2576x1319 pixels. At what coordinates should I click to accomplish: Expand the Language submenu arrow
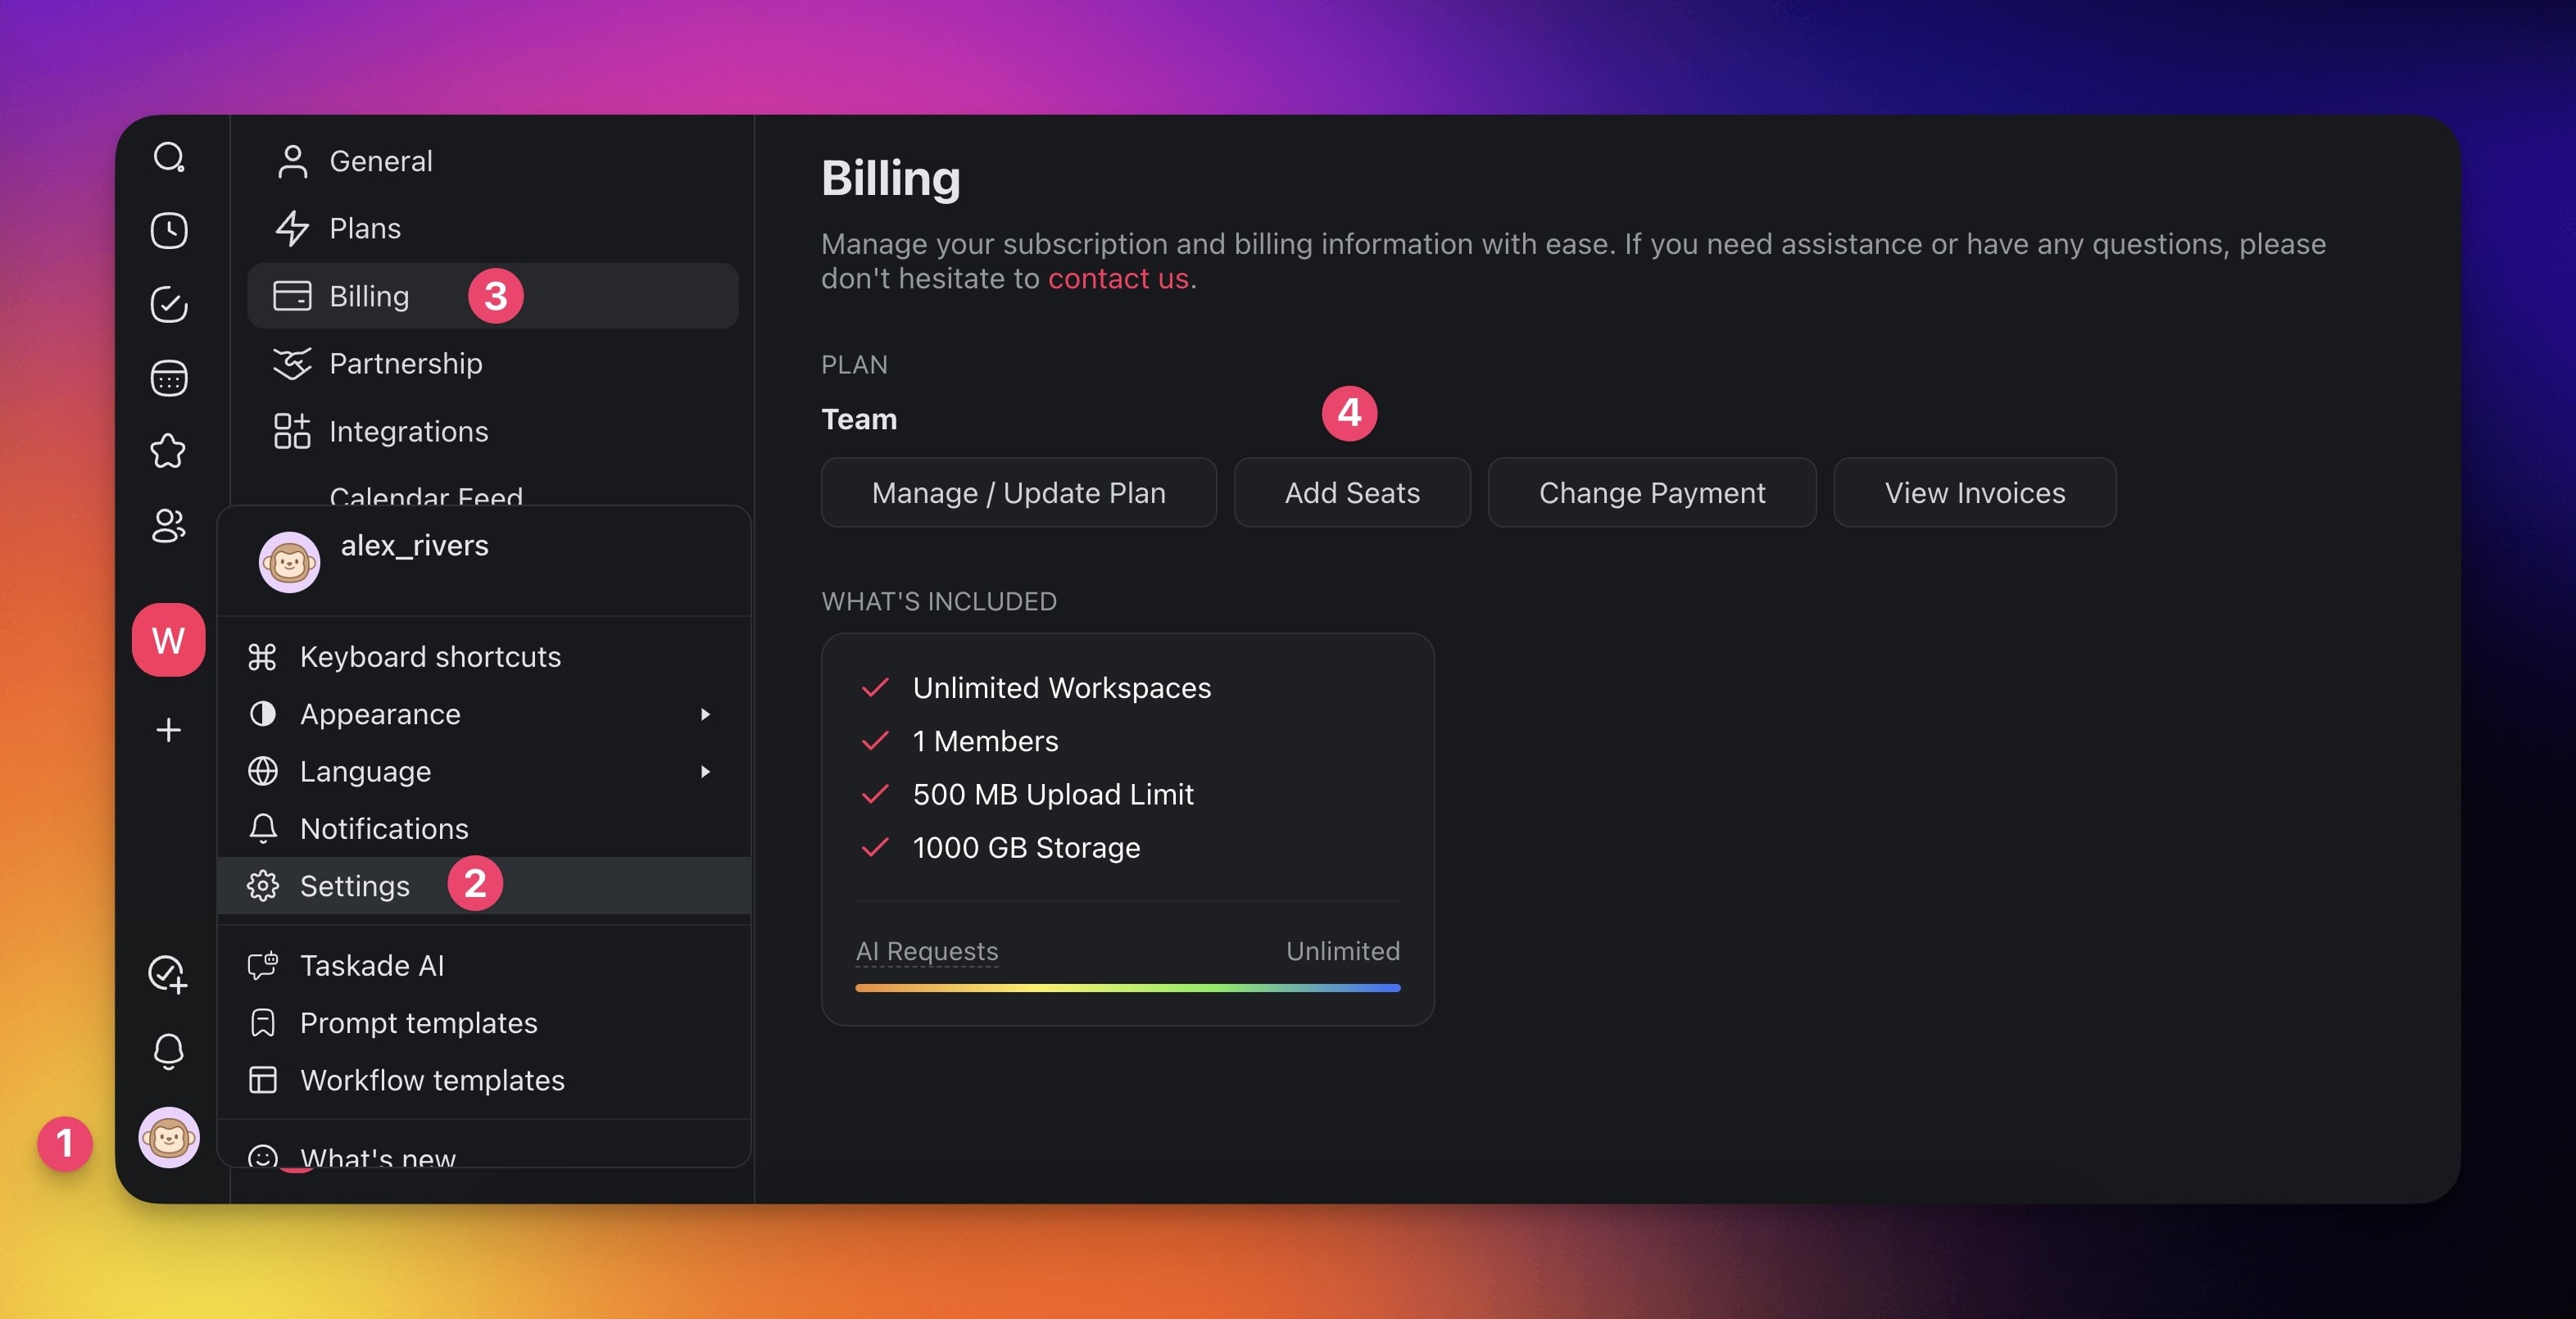[x=705, y=771]
